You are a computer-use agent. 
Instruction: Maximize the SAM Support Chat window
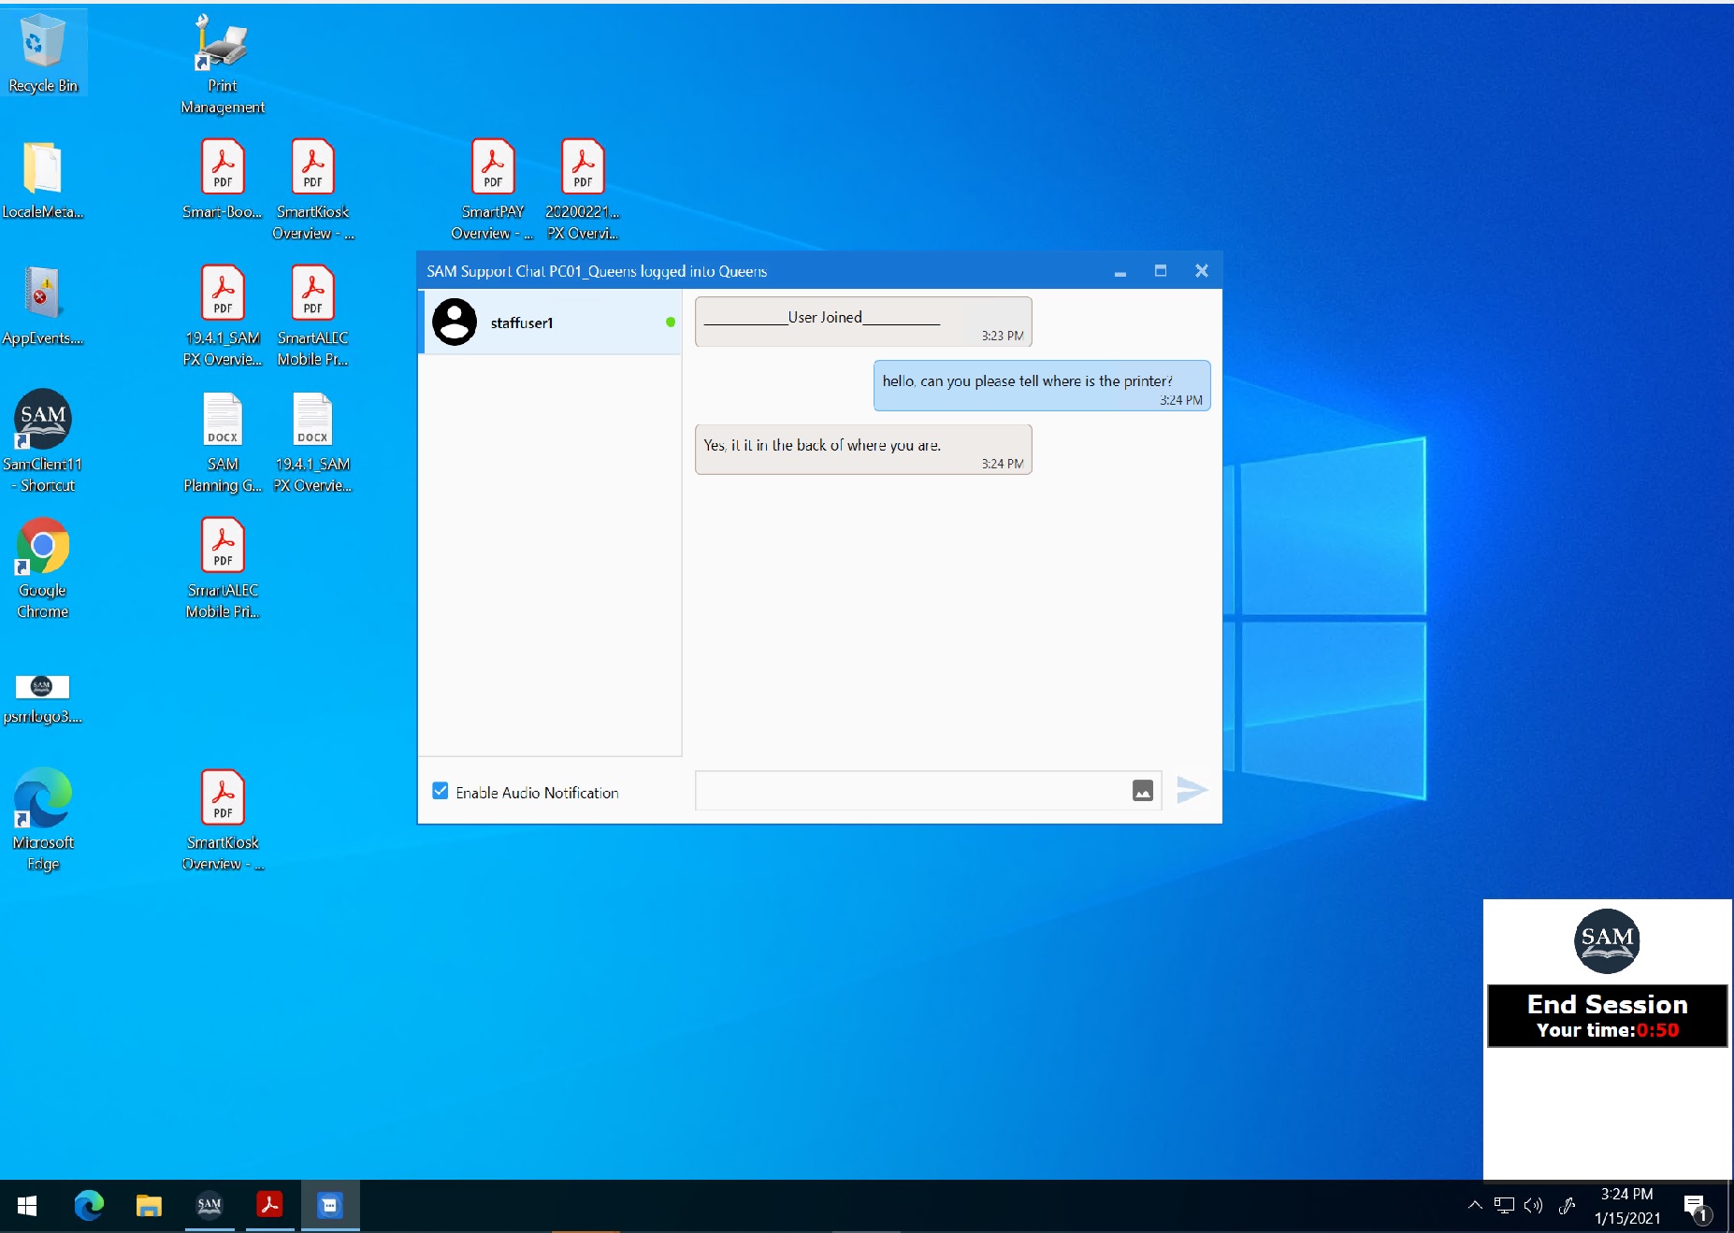point(1160,271)
